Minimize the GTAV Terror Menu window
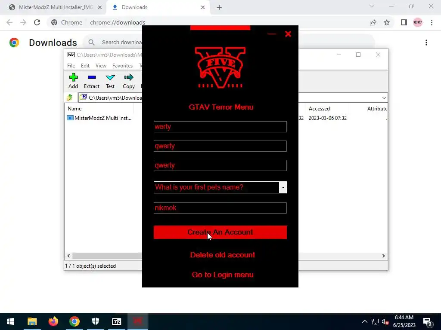 tap(272, 34)
